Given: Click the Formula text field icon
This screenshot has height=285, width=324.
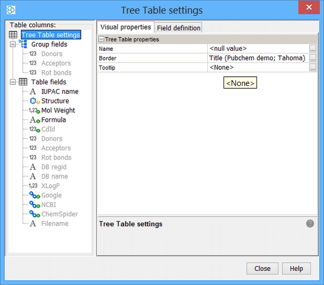Looking at the screenshot, I should click(x=34, y=120).
